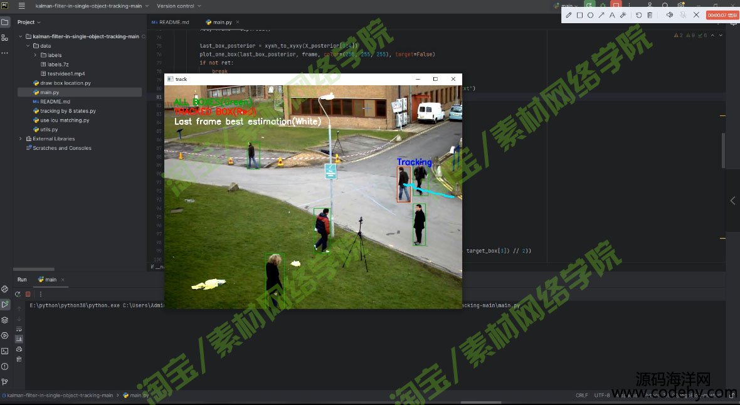Select main tab in Run panel
The height and width of the screenshot is (405, 740).
click(47, 280)
